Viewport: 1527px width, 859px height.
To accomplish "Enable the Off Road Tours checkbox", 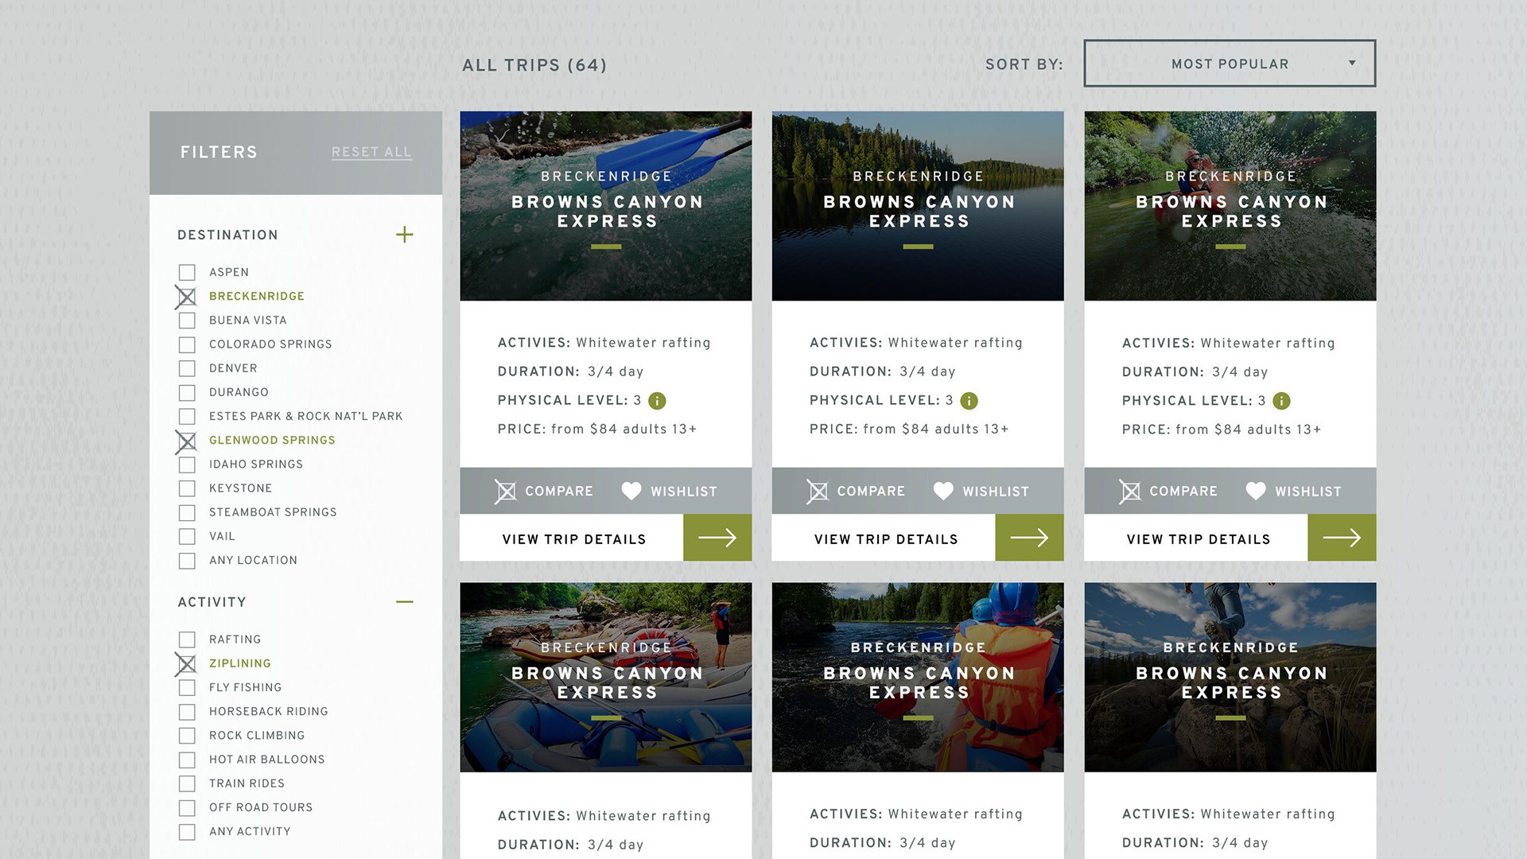I will pyautogui.click(x=187, y=808).
